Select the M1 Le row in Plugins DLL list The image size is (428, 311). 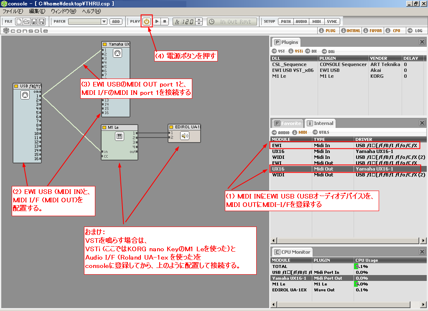coord(348,76)
